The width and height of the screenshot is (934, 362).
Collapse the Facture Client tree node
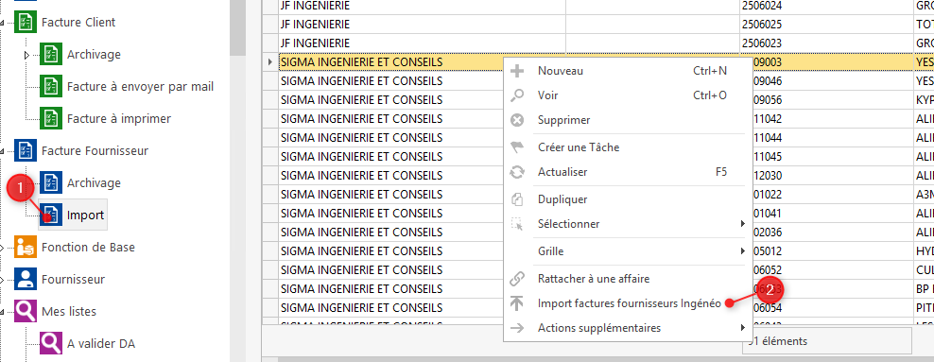[2, 24]
